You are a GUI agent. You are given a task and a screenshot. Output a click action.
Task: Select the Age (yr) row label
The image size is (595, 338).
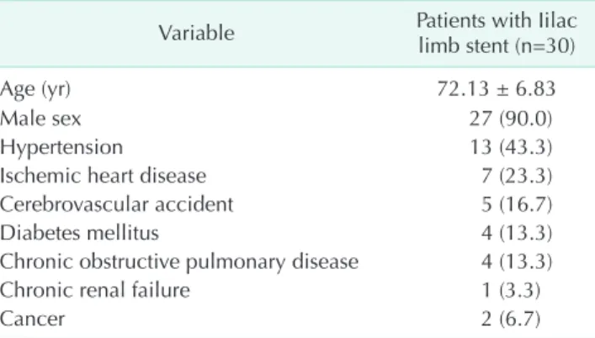[x=35, y=90]
